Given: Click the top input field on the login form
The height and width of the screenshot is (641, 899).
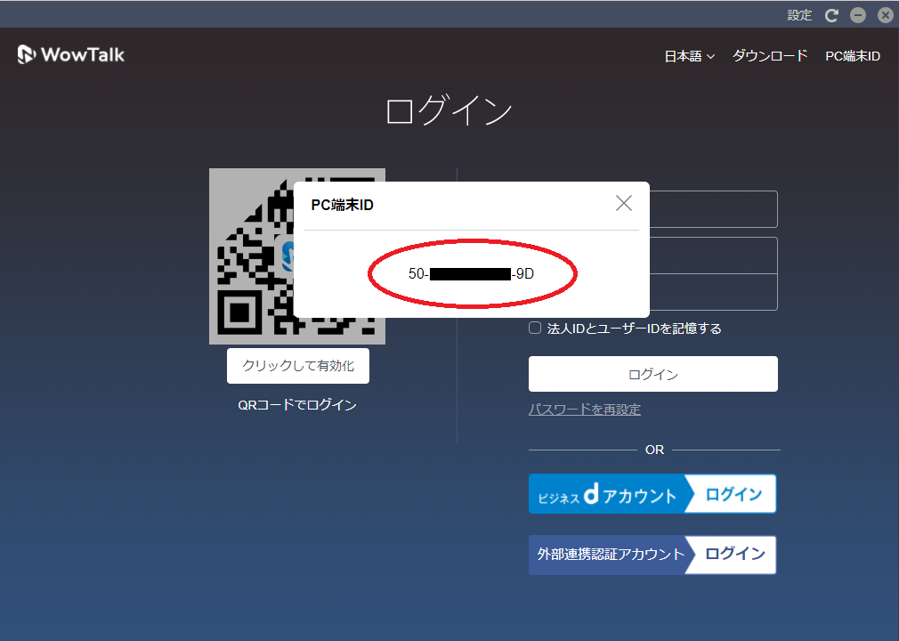Looking at the screenshot, I should click(712, 209).
